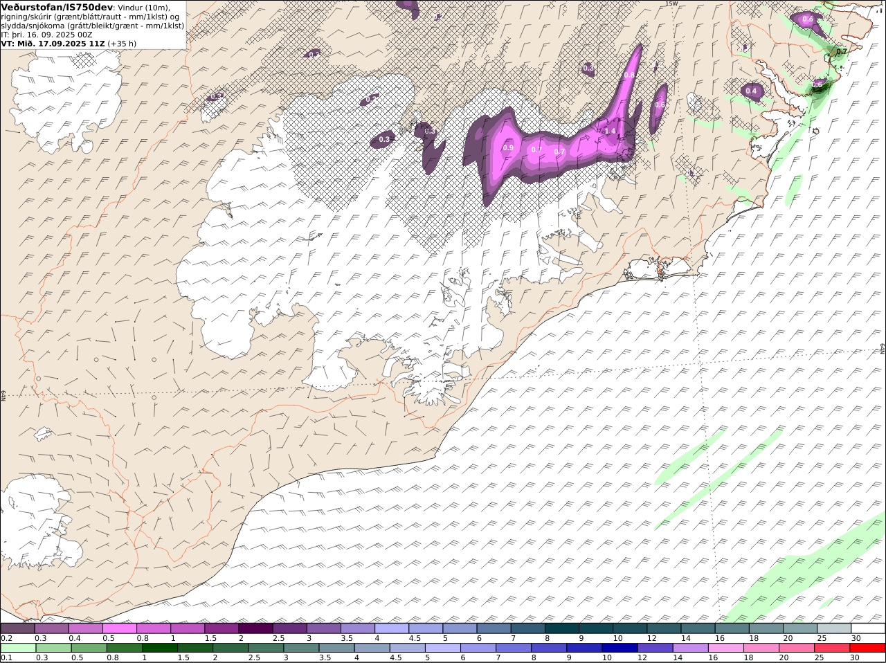This screenshot has width=886, height=663.
Task: Click the 0.8 value in the narrow pink streak
Action: pos(629,75)
